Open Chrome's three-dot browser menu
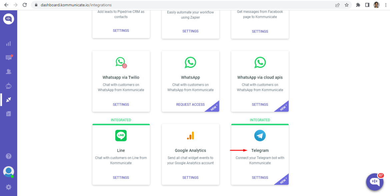 pyautogui.click(x=386, y=5)
